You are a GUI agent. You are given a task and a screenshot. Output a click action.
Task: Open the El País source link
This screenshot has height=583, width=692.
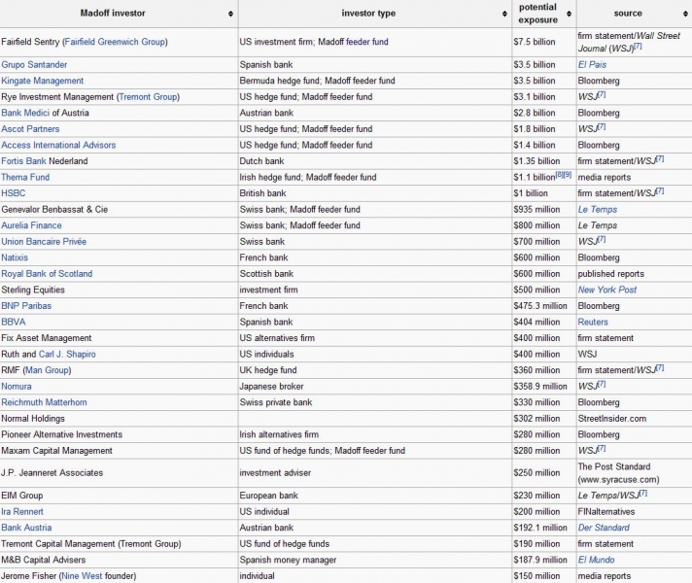point(592,64)
